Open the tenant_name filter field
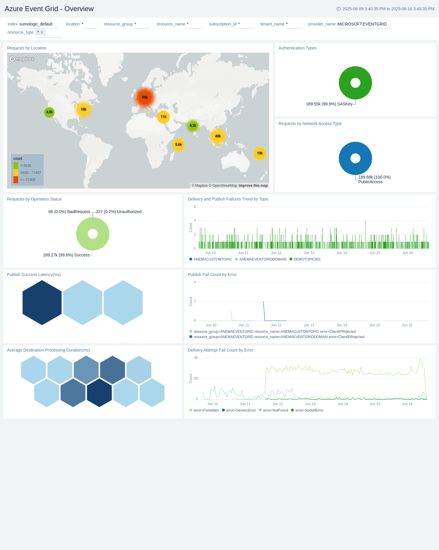 [294, 24]
